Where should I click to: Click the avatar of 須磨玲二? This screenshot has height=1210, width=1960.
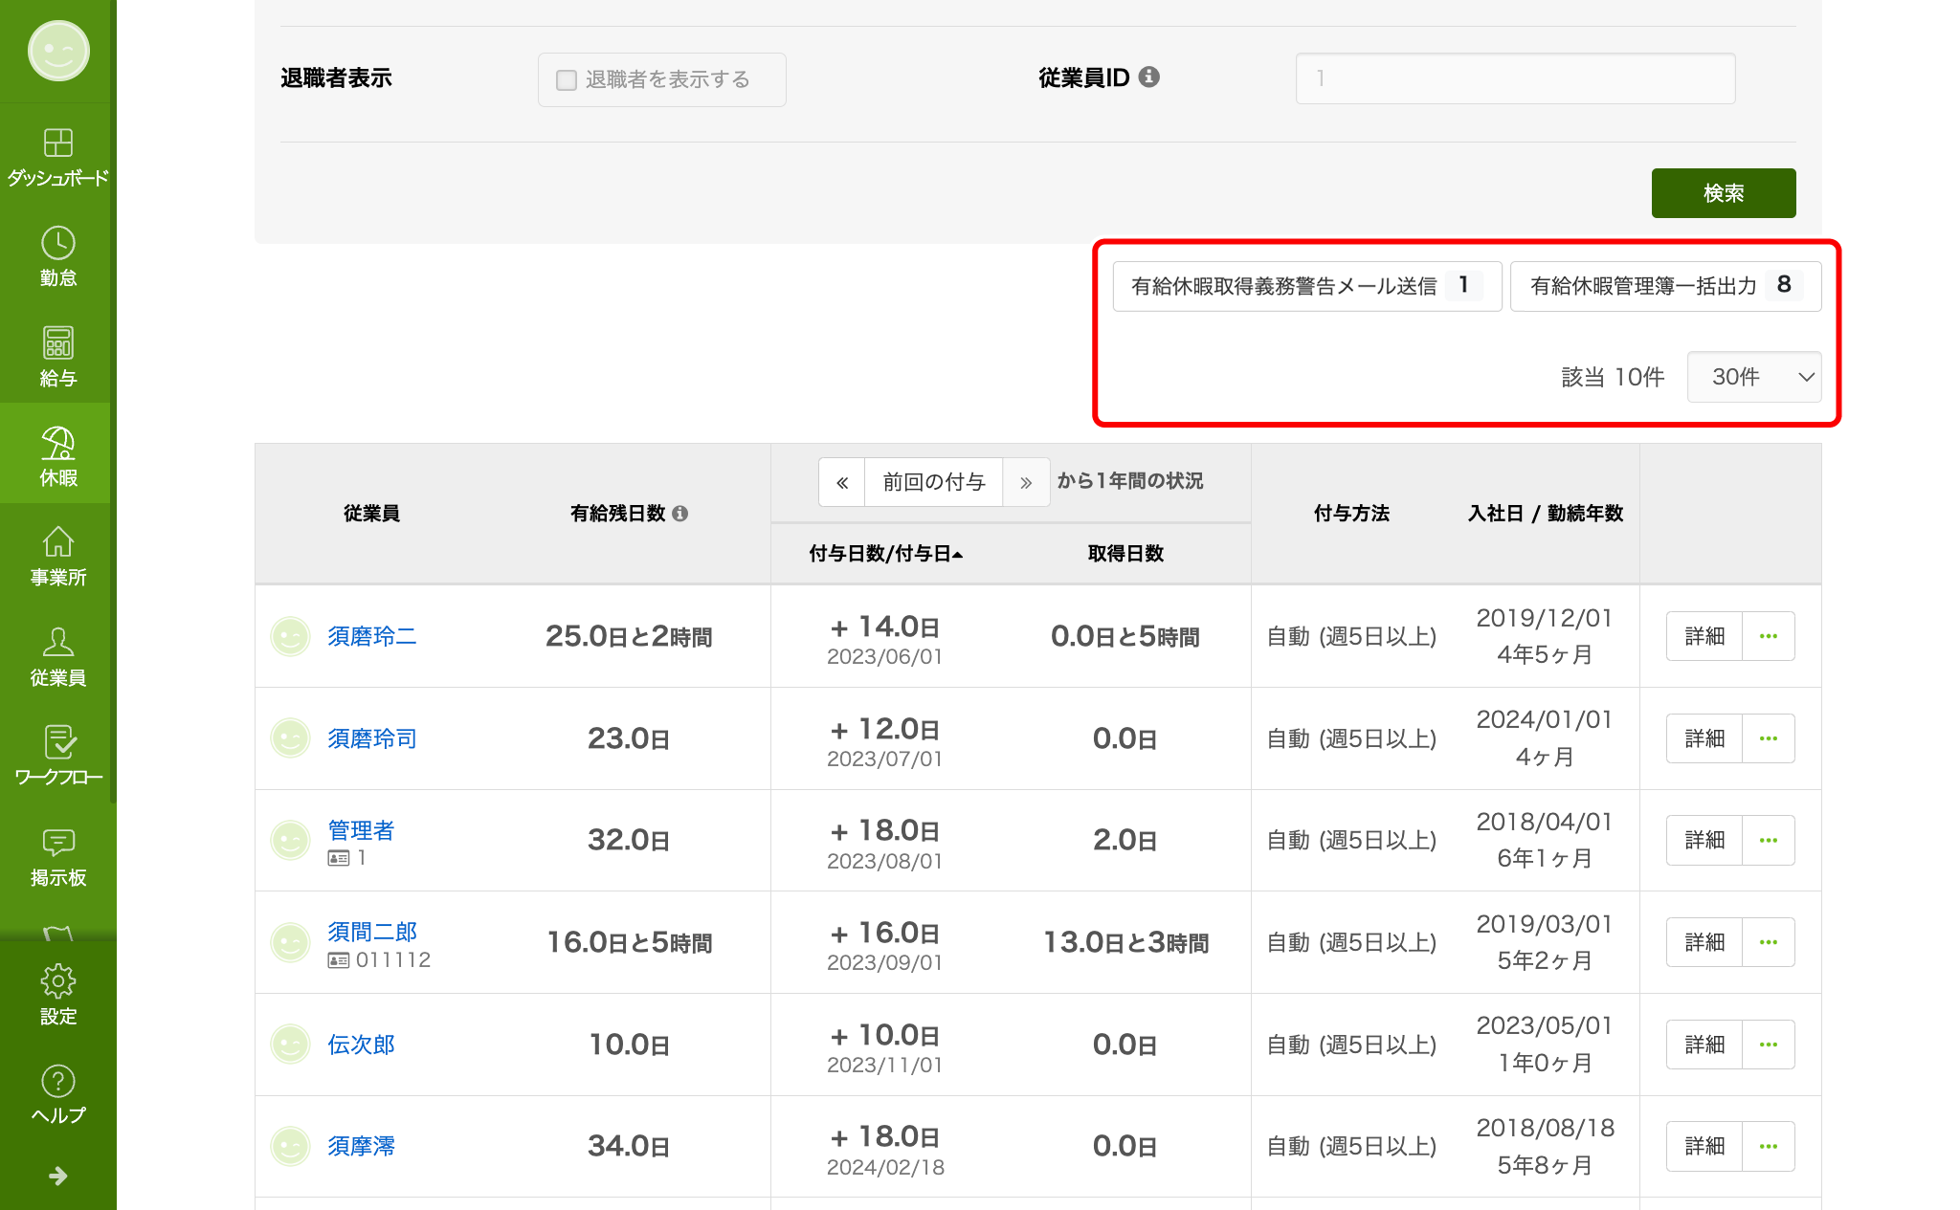(290, 636)
